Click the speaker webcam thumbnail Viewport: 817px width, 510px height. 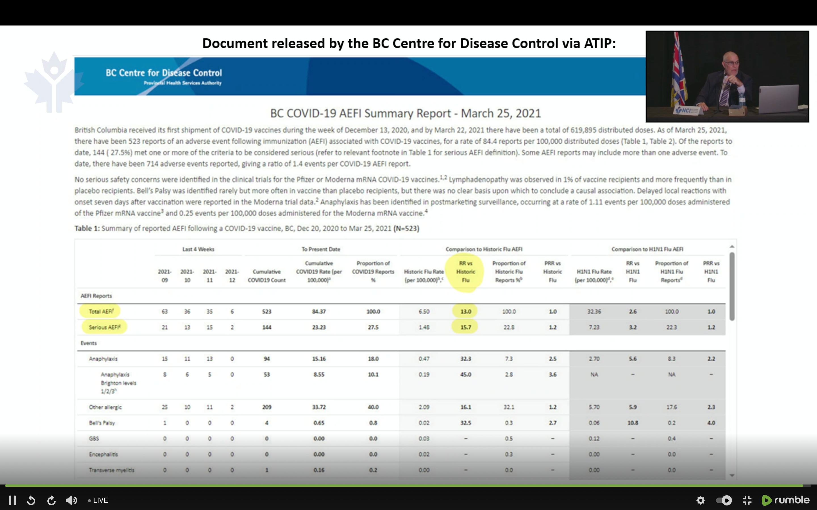727,76
